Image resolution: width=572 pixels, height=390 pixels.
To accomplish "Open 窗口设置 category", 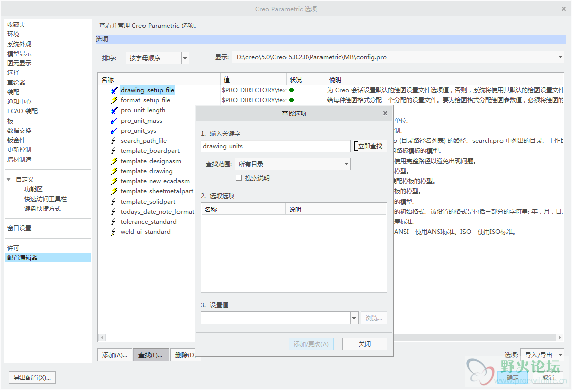I will click(x=19, y=228).
